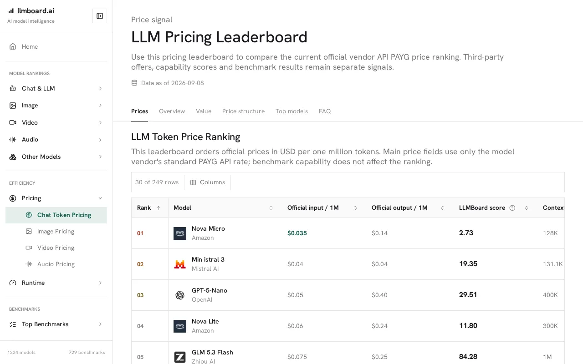583x364 pixels.
Task: Click the 19.35 LLMBoard score value
Action: [x=468, y=264]
